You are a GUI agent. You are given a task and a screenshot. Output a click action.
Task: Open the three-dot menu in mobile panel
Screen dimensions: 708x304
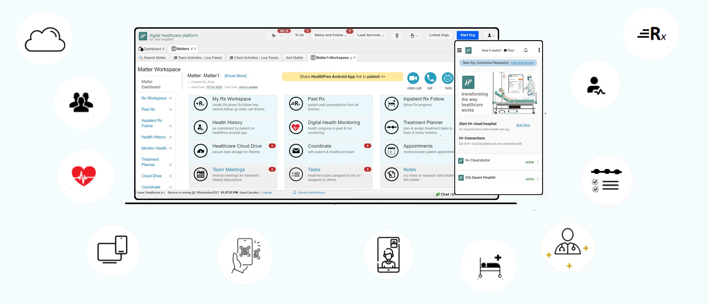coord(539,50)
